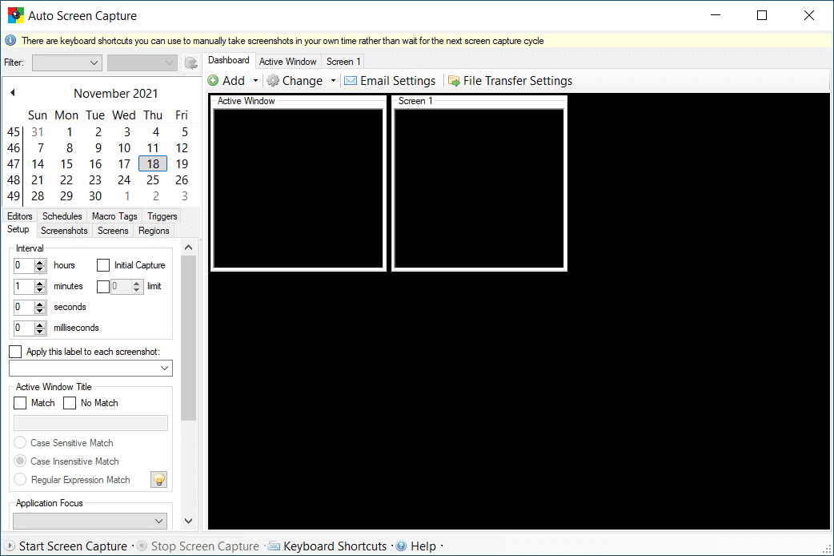Screen dimensions: 834x556
Task: Open the Macro Tags tab
Action: pyautogui.click(x=114, y=216)
